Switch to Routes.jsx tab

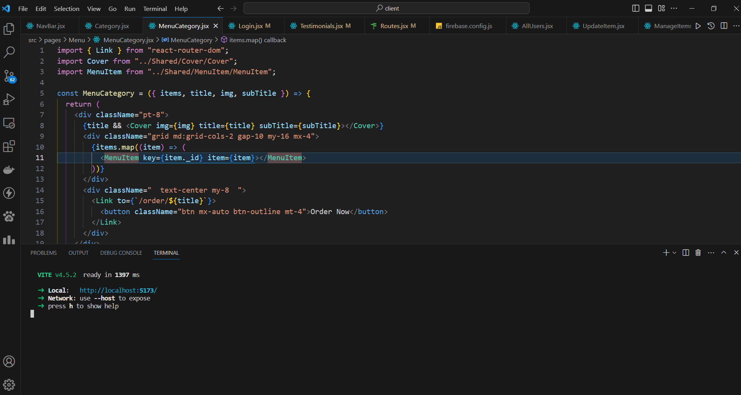[397, 26]
